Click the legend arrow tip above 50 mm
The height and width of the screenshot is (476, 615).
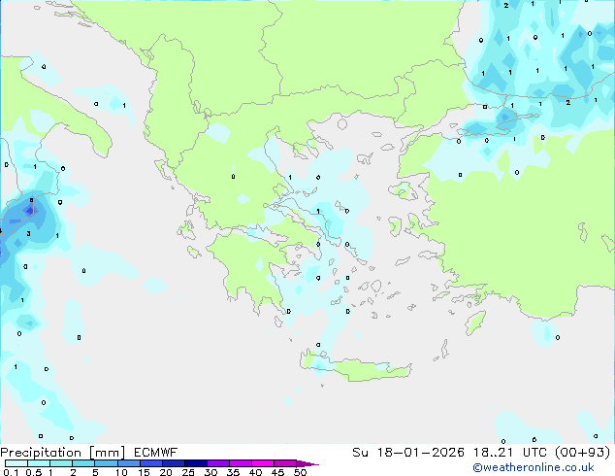pos(307,463)
